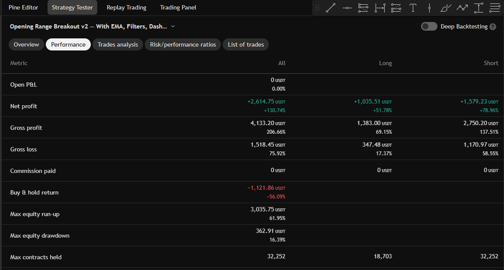Screen dimensions: 504x270
Task: Select the arrow marker tool
Action: click(x=462, y=7)
